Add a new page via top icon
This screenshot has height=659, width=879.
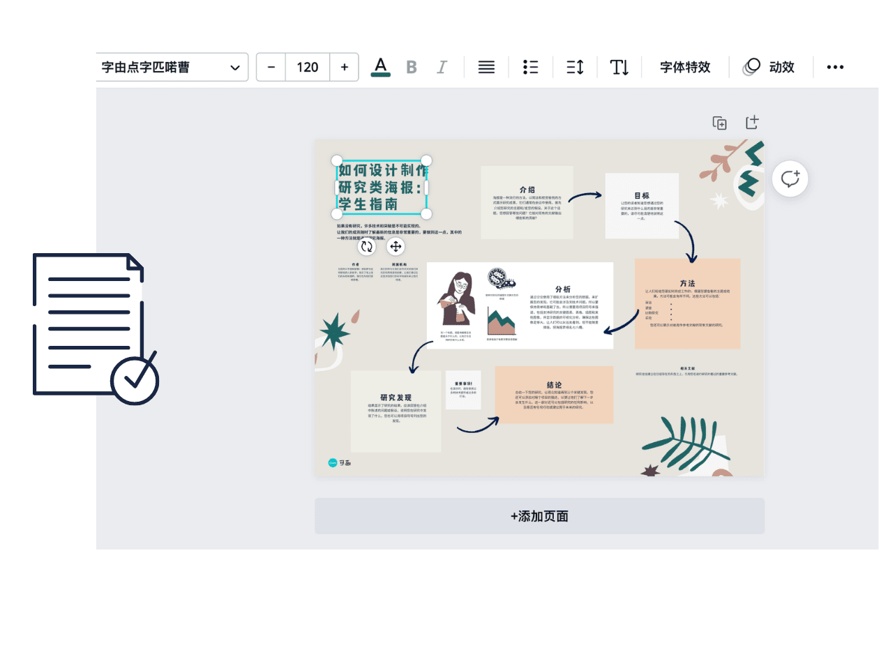pos(751,123)
